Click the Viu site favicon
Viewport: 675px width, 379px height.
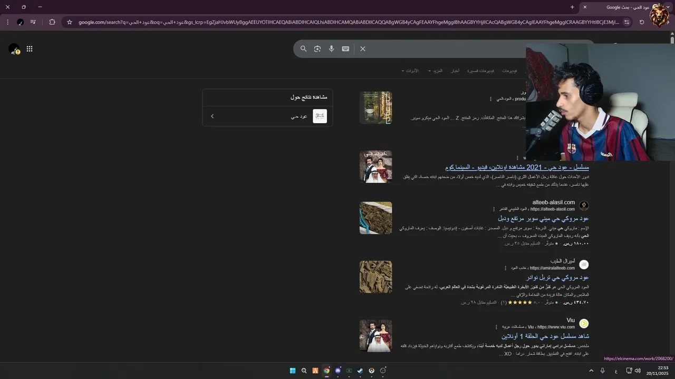click(x=584, y=323)
